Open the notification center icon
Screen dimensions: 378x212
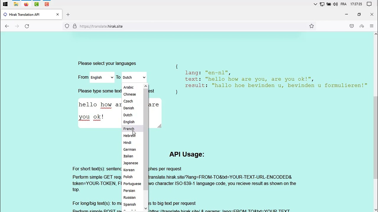[x=369, y=4]
